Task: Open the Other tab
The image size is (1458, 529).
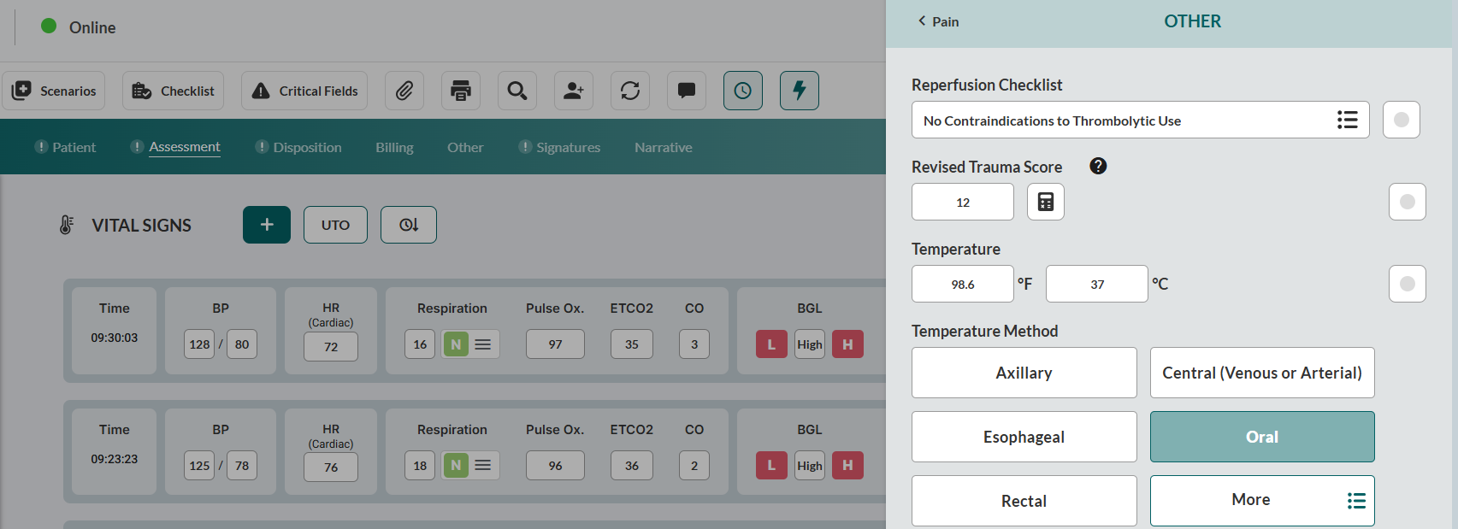Action: tap(465, 147)
